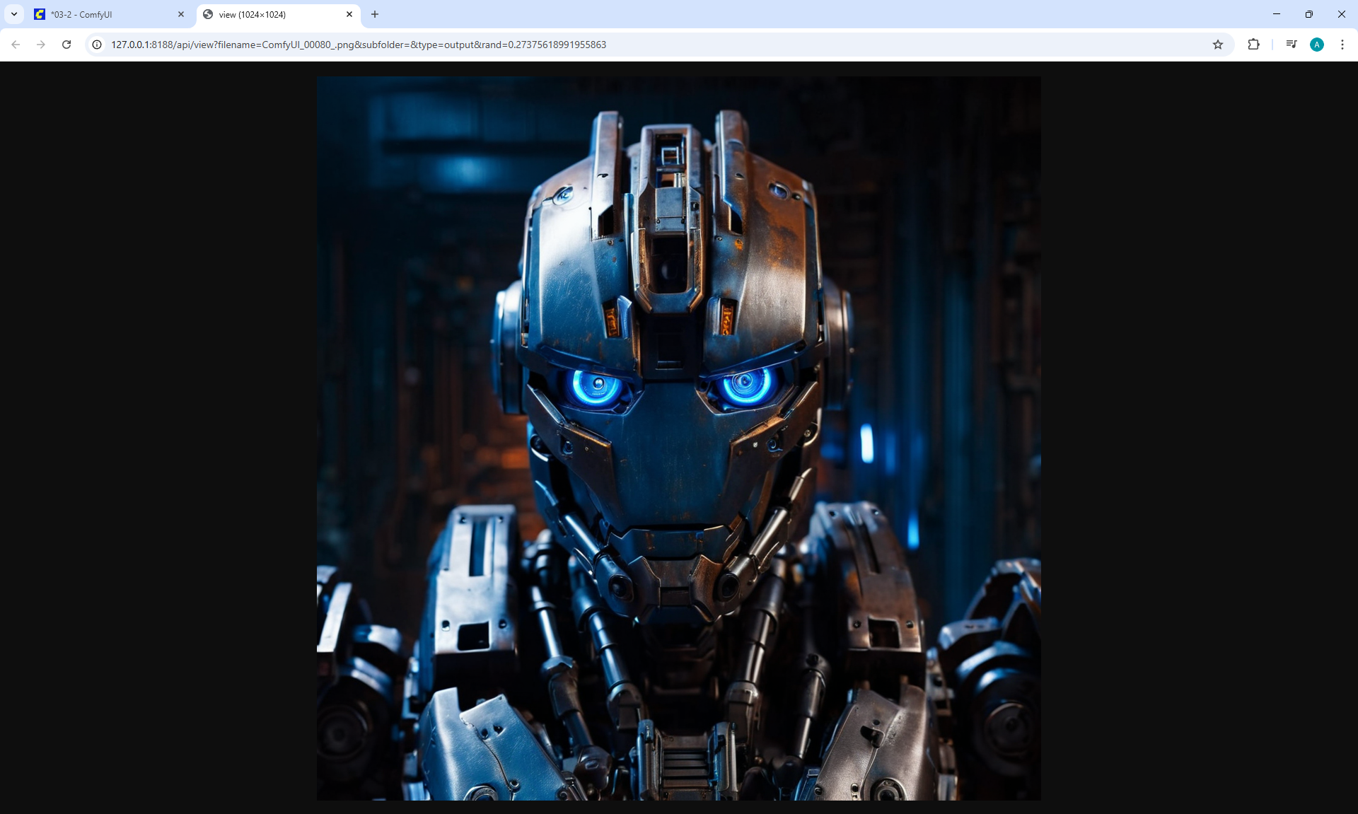Go back to previous page
The width and height of the screenshot is (1358, 814).
coord(16,45)
